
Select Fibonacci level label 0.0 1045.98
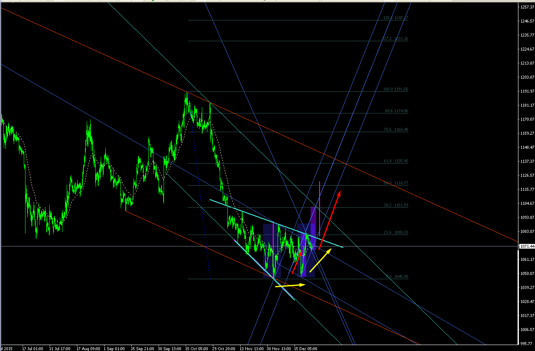click(397, 277)
